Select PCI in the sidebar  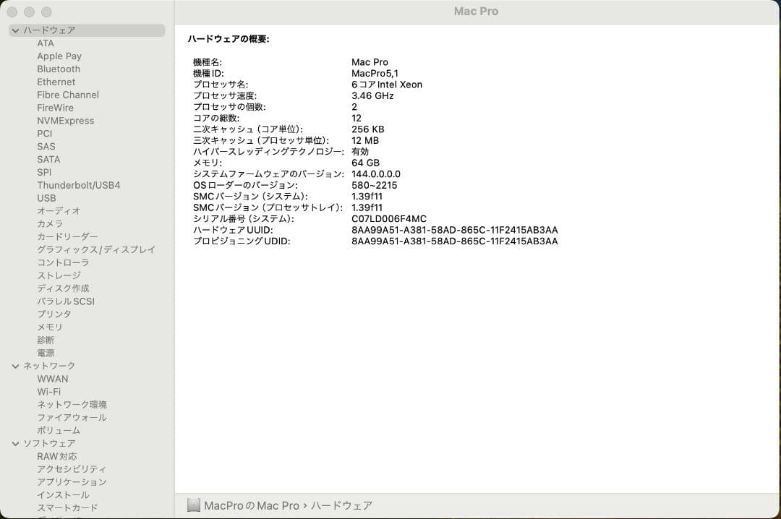(x=44, y=134)
